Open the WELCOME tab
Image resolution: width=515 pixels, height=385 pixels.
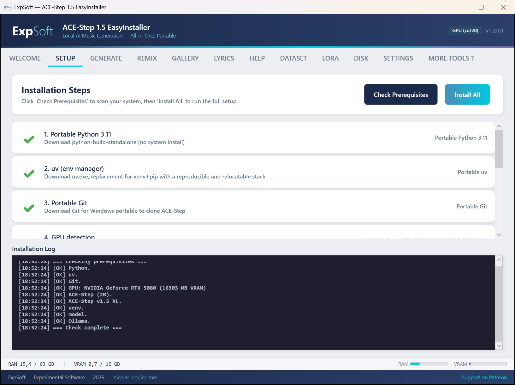click(x=25, y=58)
